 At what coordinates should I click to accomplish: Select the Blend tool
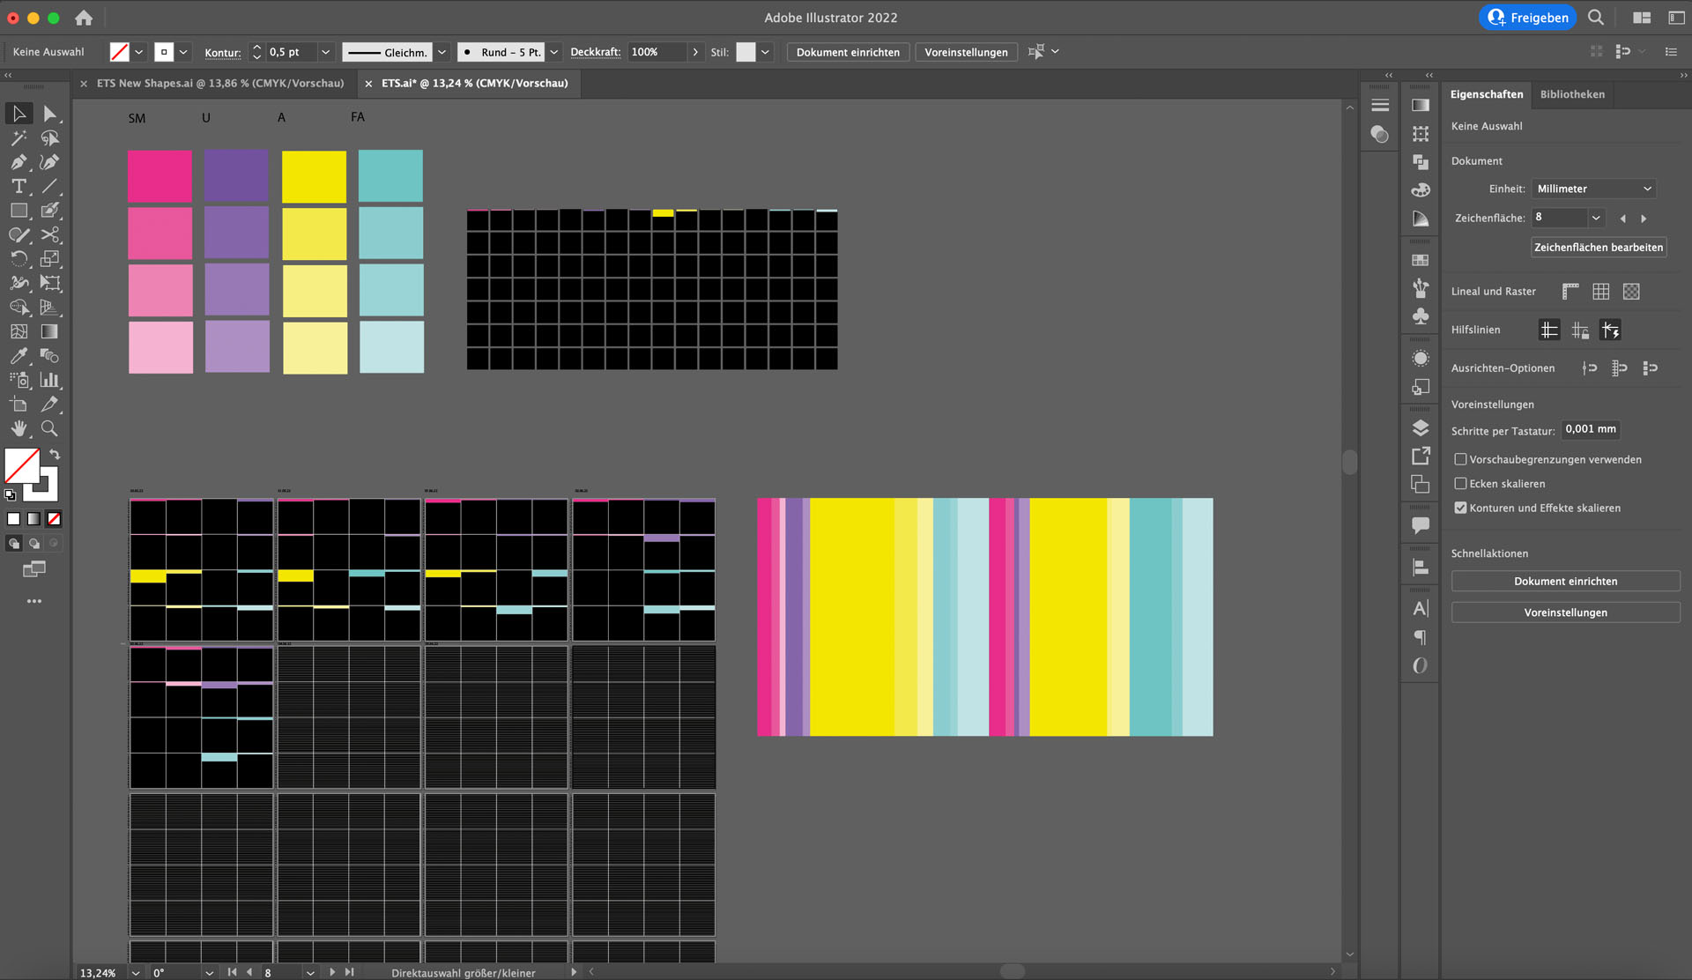click(49, 355)
